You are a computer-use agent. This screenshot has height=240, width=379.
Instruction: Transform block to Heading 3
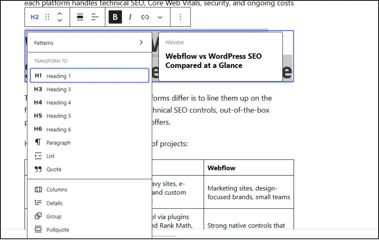pos(89,89)
